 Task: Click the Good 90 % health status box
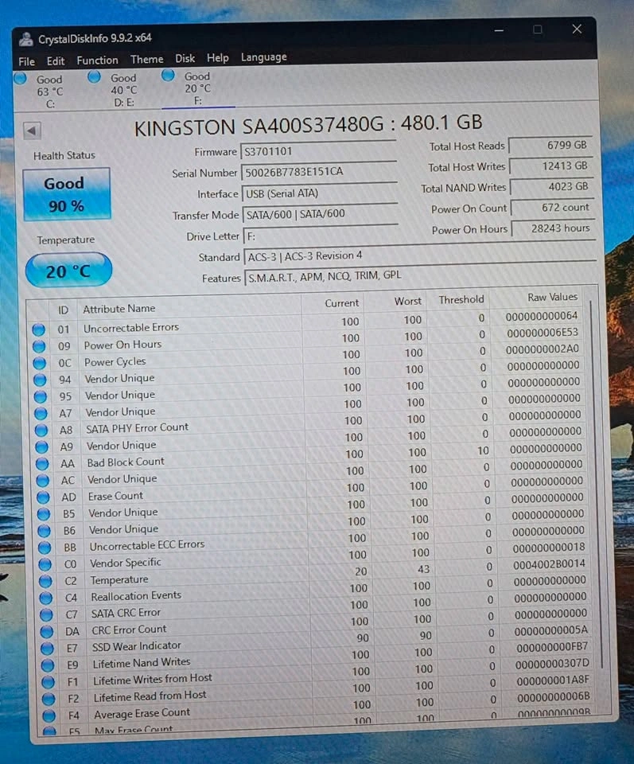pyautogui.click(x=66, y=194)
